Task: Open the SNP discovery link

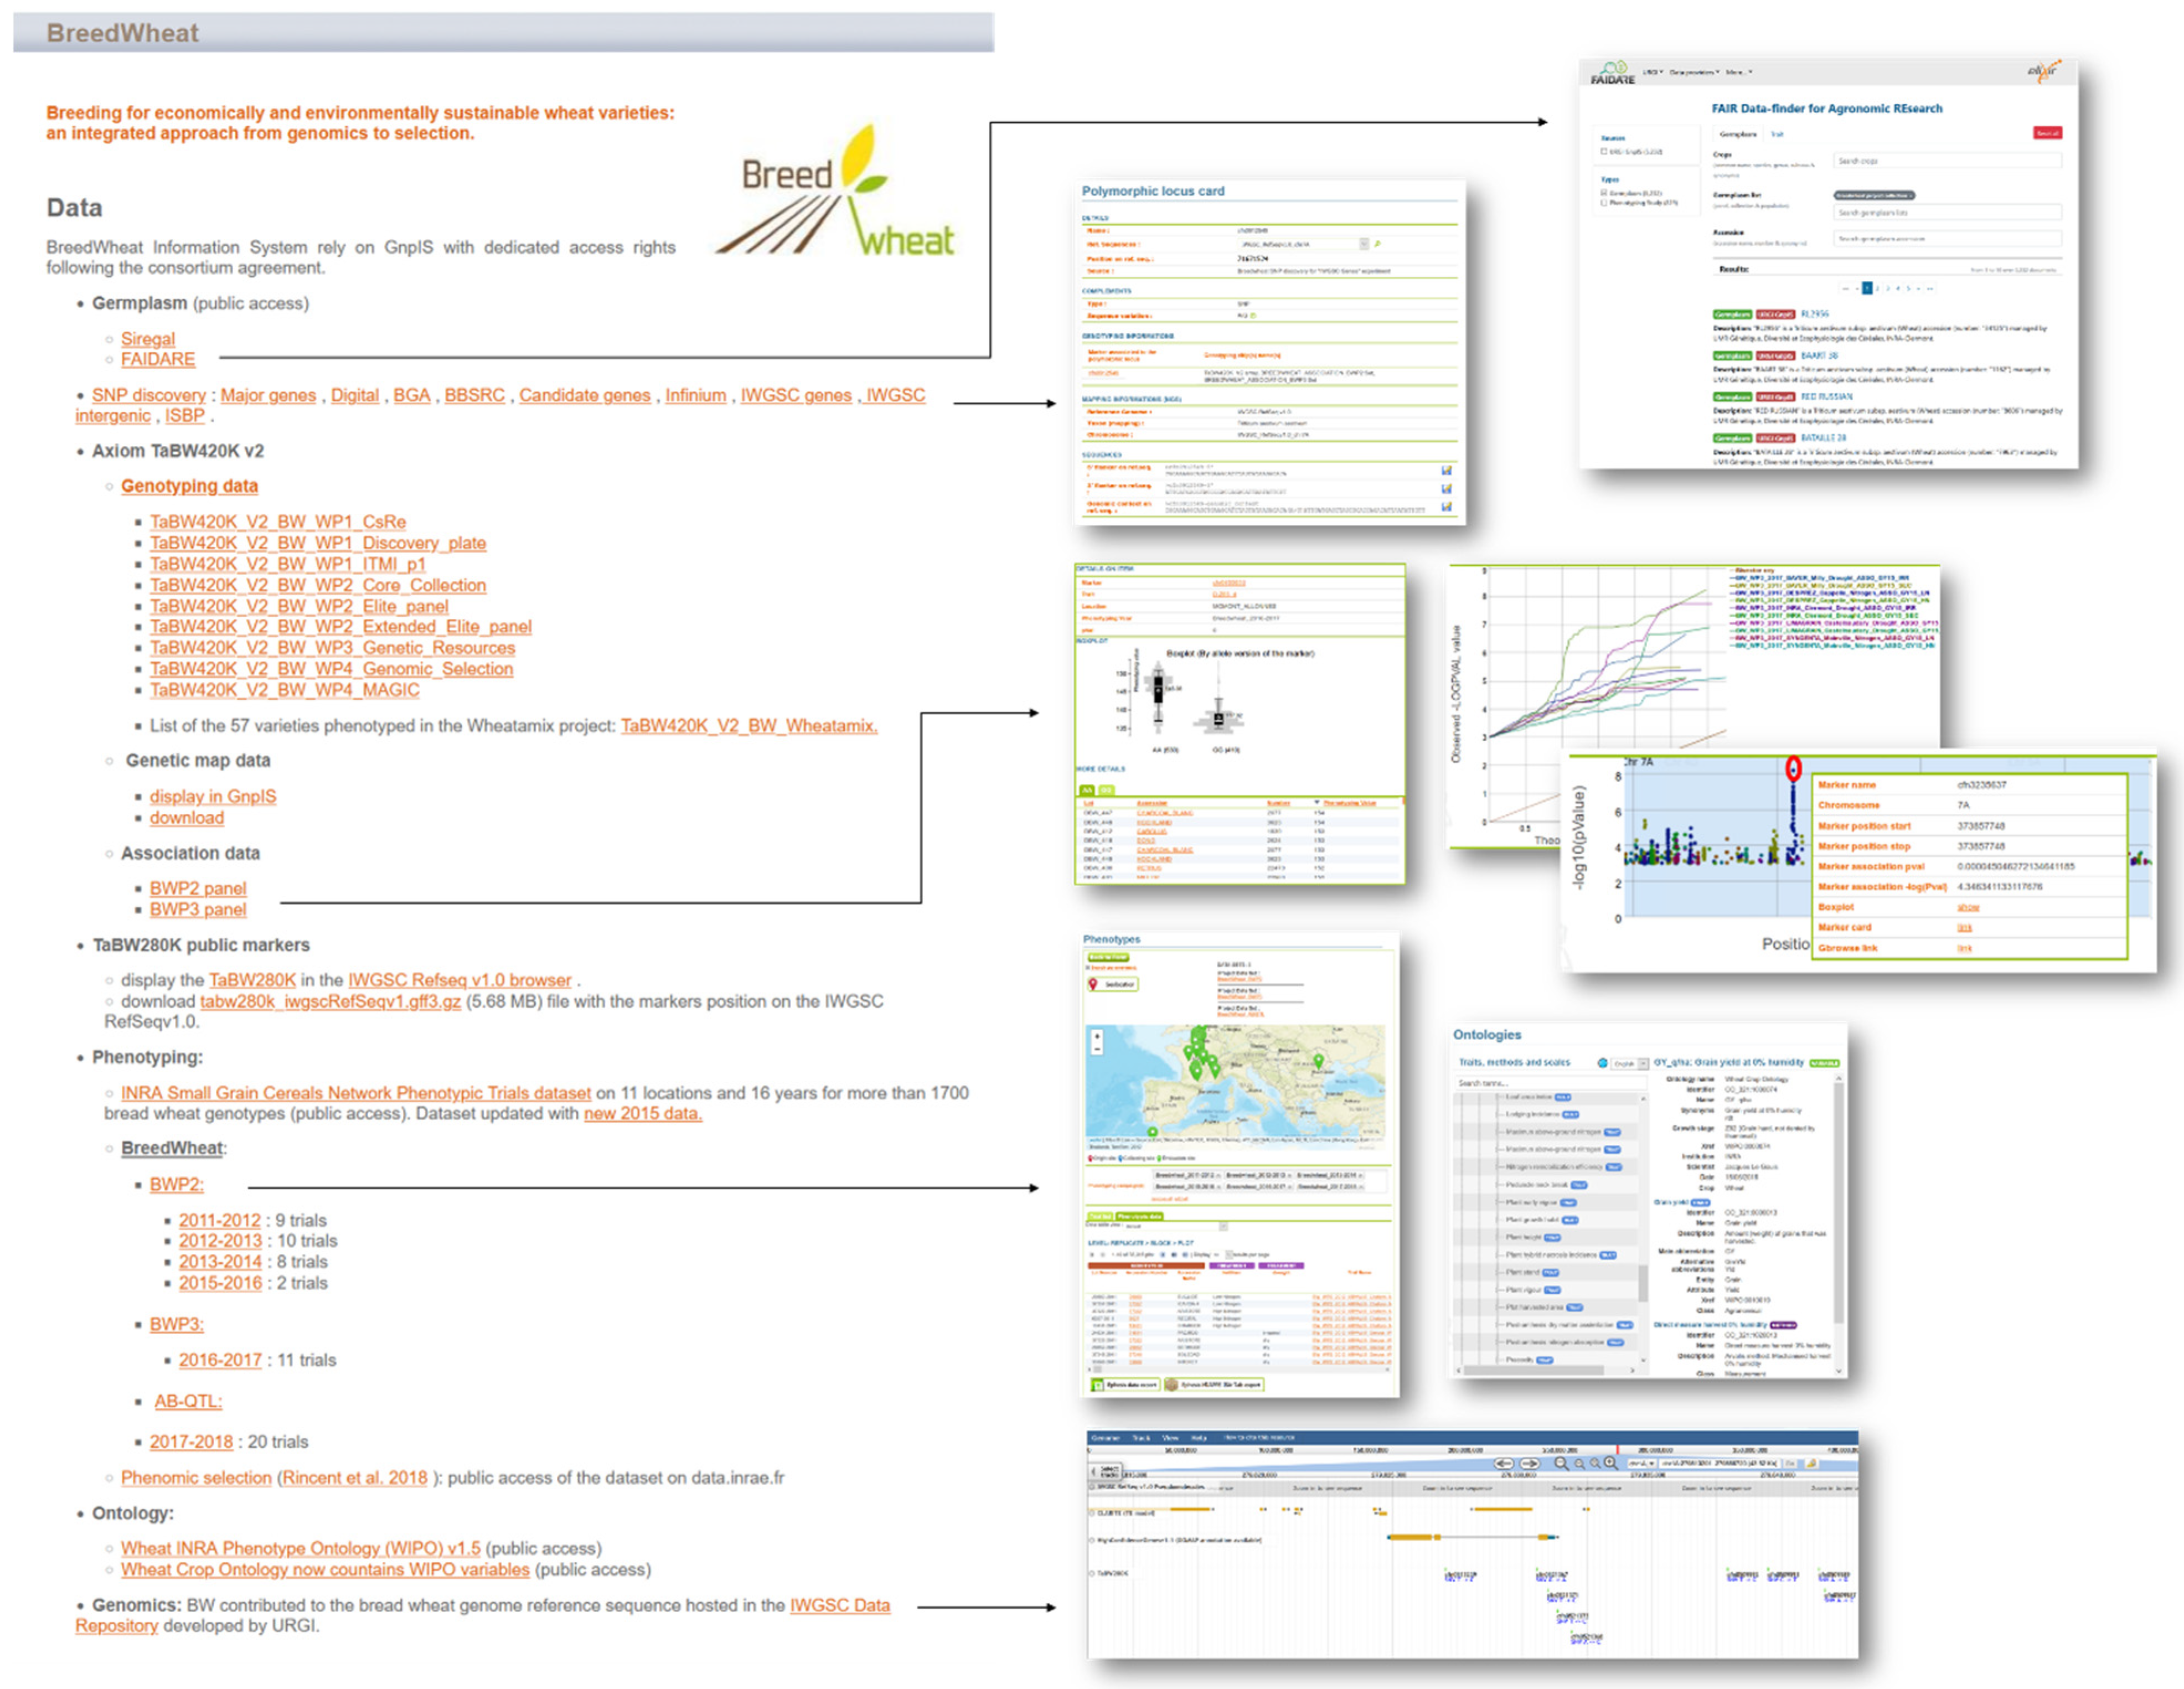Action: coord(149,395)
